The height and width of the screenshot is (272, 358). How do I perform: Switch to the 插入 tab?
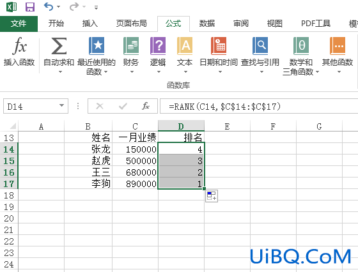(x=90, y=24)
